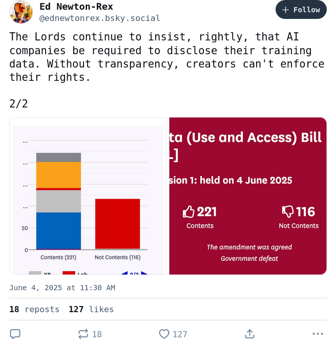Click the blue segment of Contents bar
The height and width of the screenshot is (348, 335).
tap(58, 231)
